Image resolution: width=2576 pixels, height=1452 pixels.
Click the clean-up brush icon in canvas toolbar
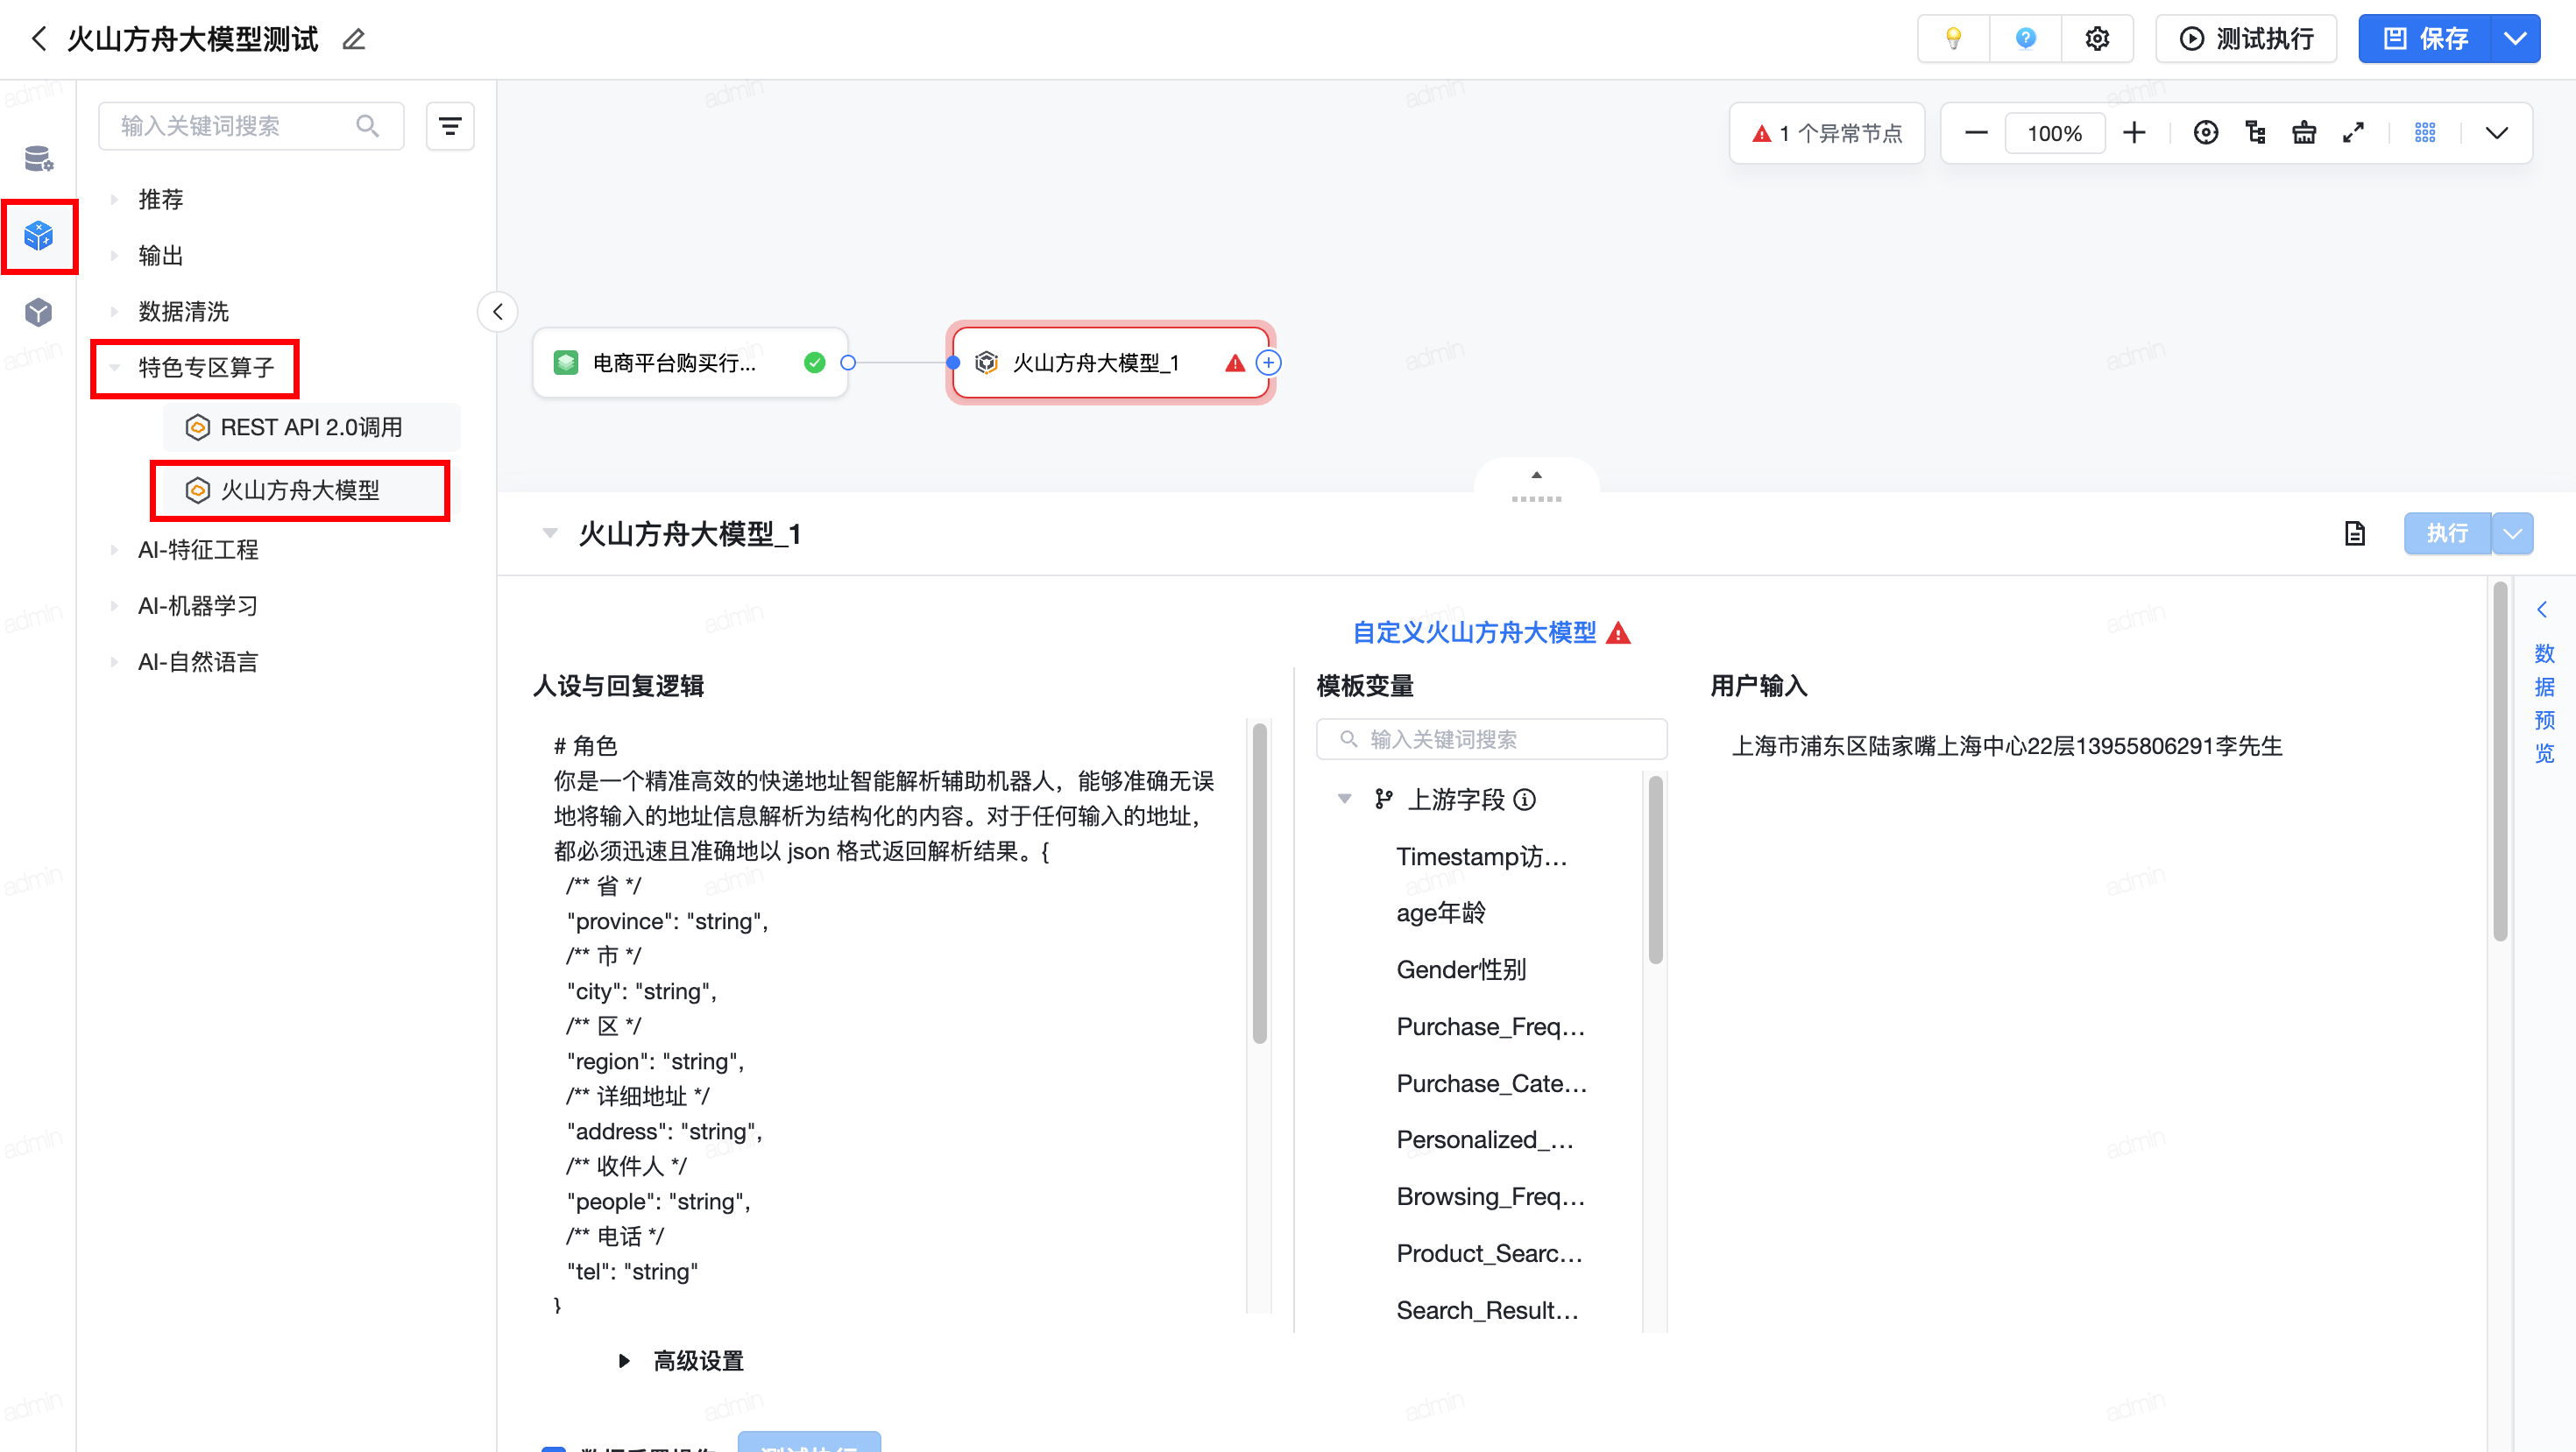(x=2304, y=133)
